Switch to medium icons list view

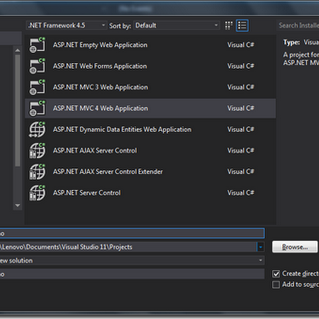point(242,26)
